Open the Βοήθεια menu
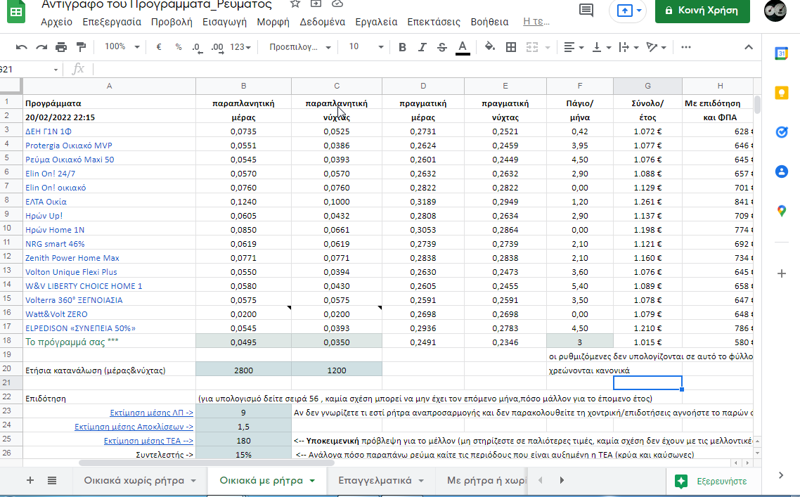This screenshot has height=497, width=800. tap(489, 22)
